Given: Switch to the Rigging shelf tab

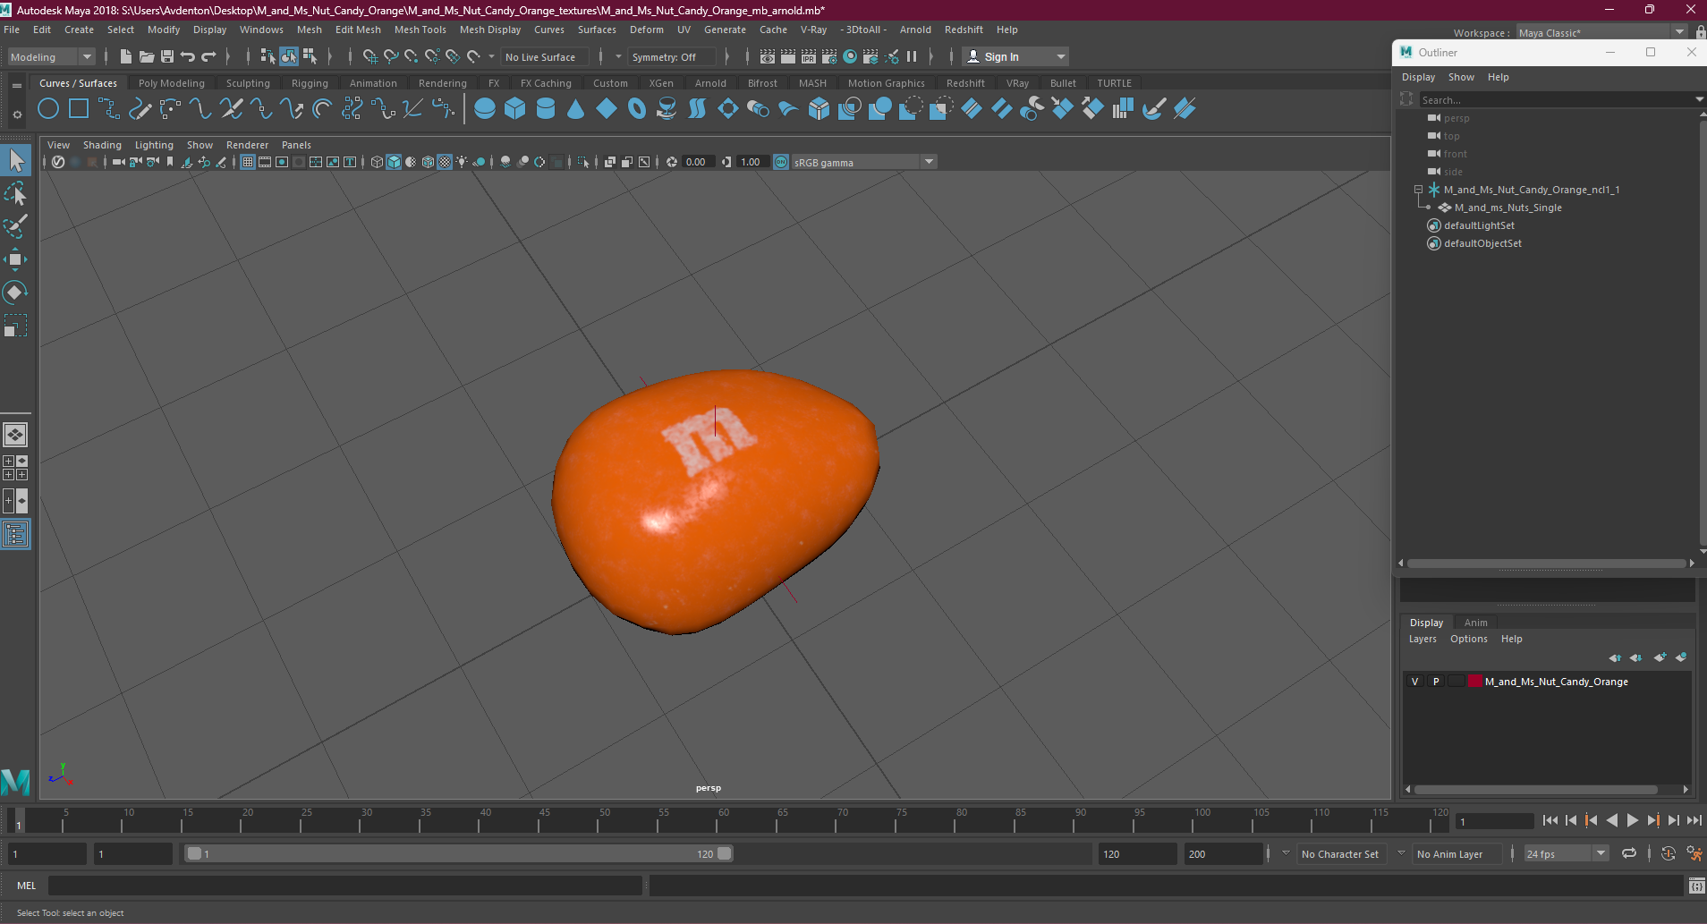Looking at the screenshot, I should pos(310,83).
